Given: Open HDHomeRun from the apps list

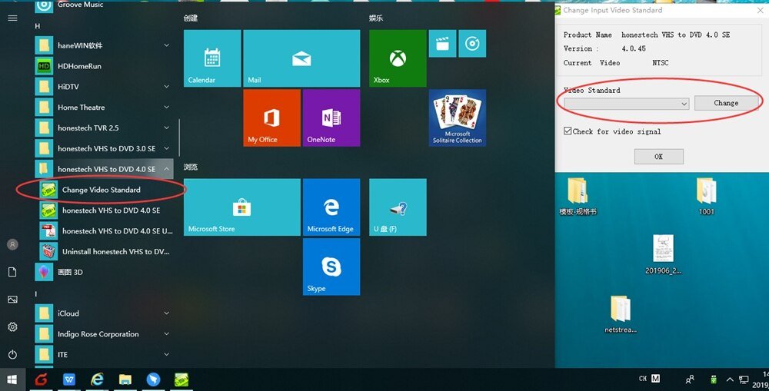Looking at the screenshot, I should click(104, 66).
